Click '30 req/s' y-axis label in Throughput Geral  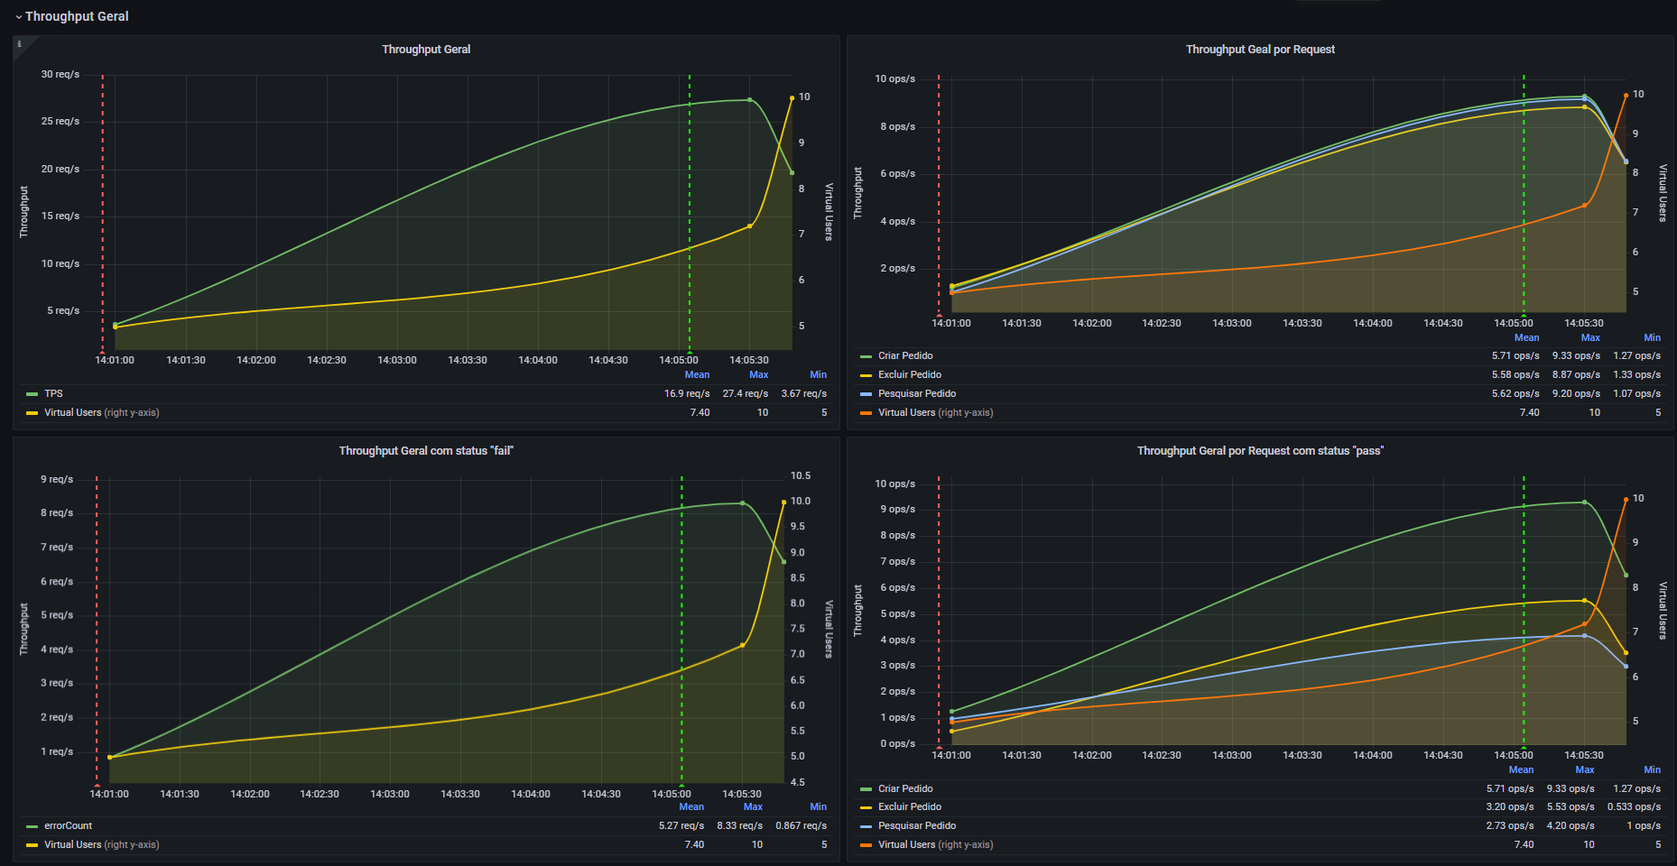pyautogui.click(x=60, y=74)
